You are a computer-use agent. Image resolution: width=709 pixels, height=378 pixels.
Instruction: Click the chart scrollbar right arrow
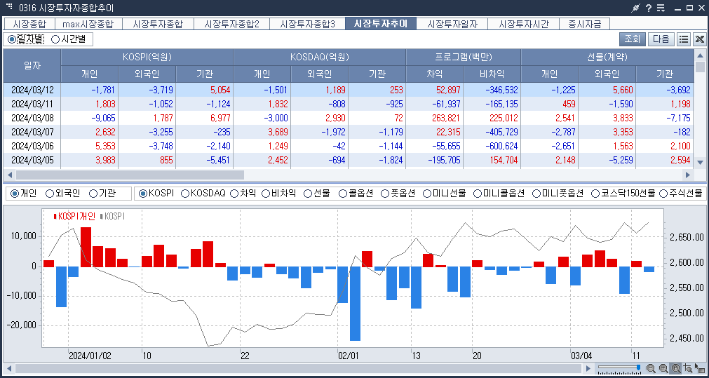tap(588, 368)
